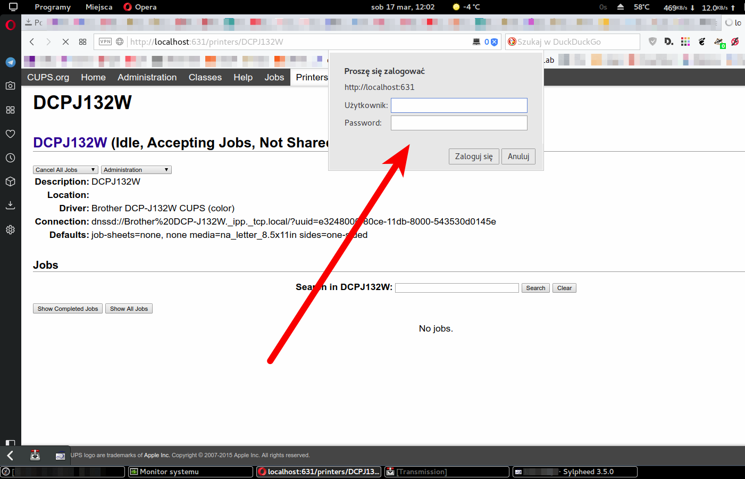Focus the Search in DCPJ132W field
Image resolution: width=745 pixels, height=479 pixels.
(x=457, y=288)
